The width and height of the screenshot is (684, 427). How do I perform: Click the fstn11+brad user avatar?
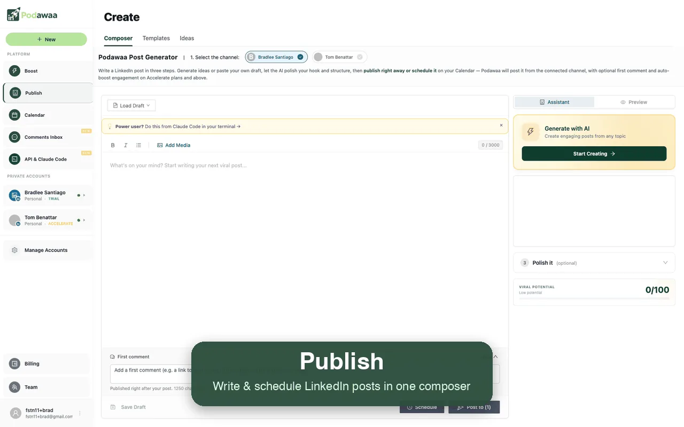(15, 413)
